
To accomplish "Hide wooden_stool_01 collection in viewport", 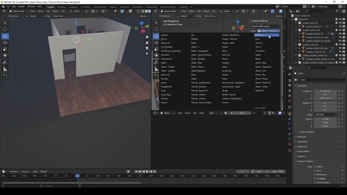I will point(340,23).
